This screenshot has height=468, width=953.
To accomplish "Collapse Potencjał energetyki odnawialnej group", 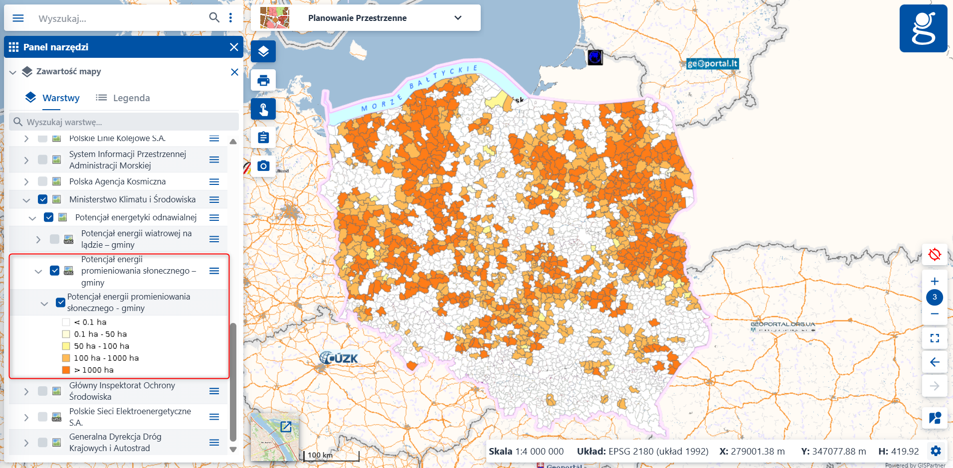I will tap(32, 218).
